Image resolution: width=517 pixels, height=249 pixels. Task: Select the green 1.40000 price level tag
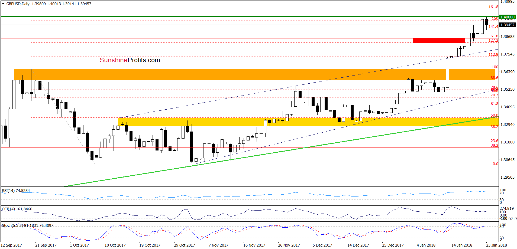click(x=507, y=17)
